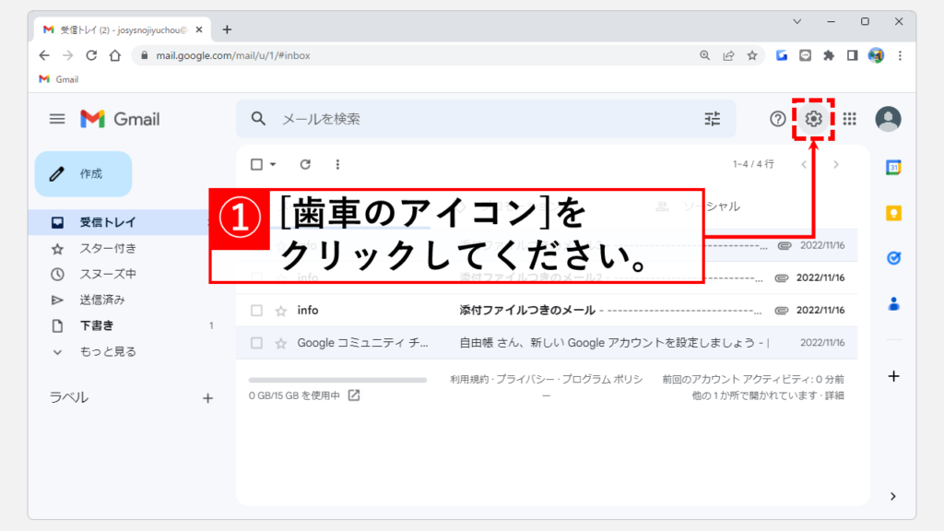Open Google Calendar side panel
Viewport: 944px width, 531px height.
[892, 168]
